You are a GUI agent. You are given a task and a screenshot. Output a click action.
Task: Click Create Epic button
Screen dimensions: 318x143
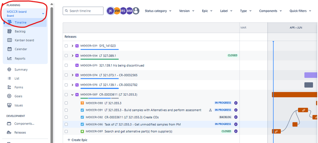click(77, 140)
